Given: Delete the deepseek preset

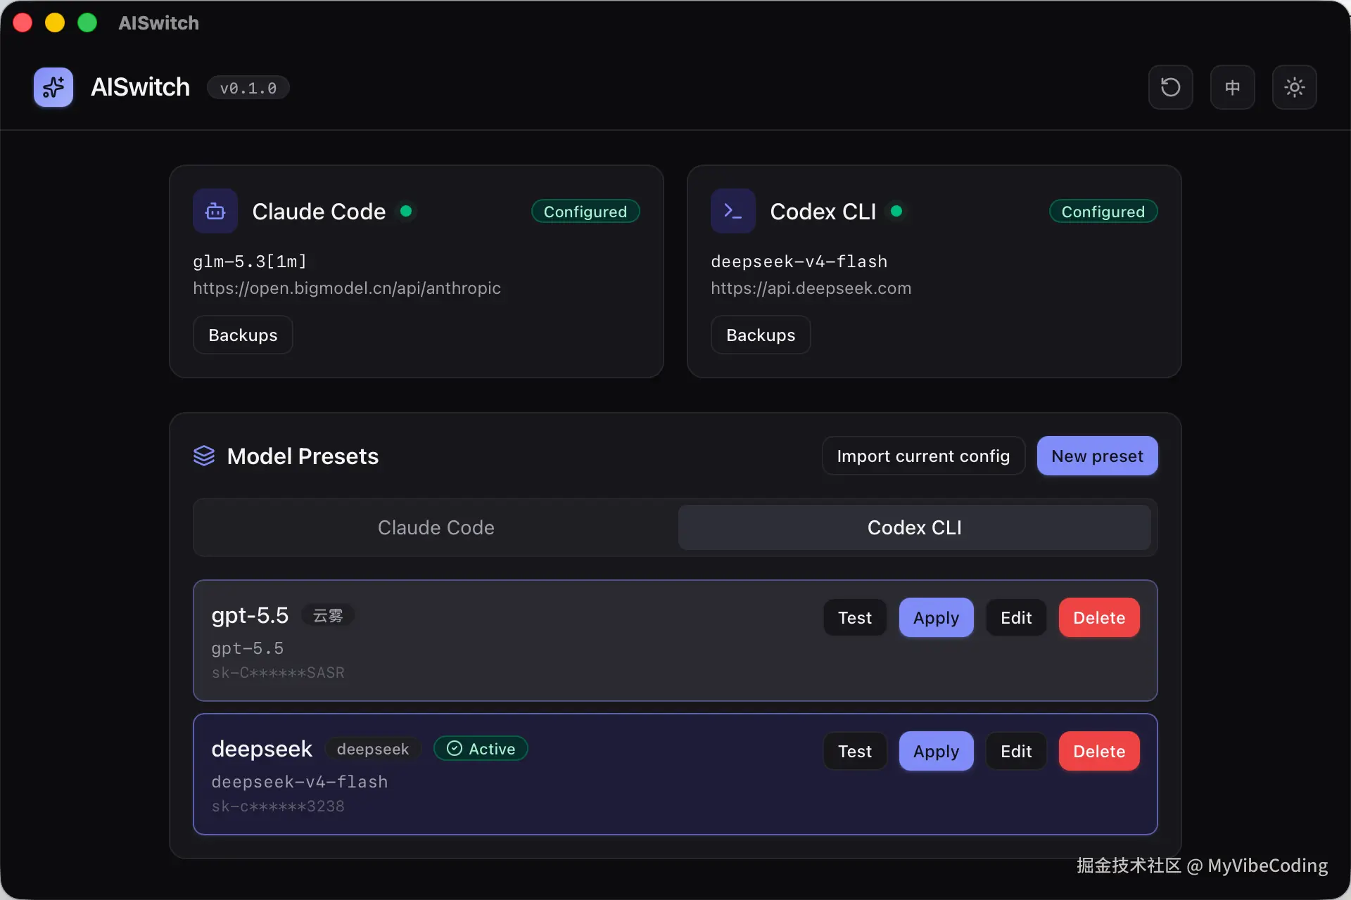Looking at the screenshot, I should tap(1099, 751).
